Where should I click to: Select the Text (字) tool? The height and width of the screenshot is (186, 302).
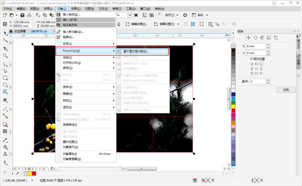click(x=5, y=100)
